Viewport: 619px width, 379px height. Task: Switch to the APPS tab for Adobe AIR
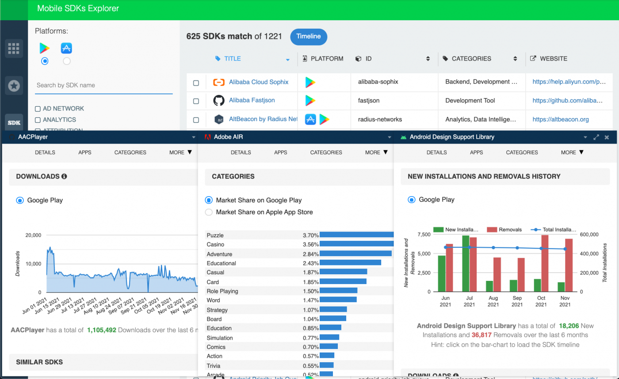pyautogui.click(x=280, y=152)
